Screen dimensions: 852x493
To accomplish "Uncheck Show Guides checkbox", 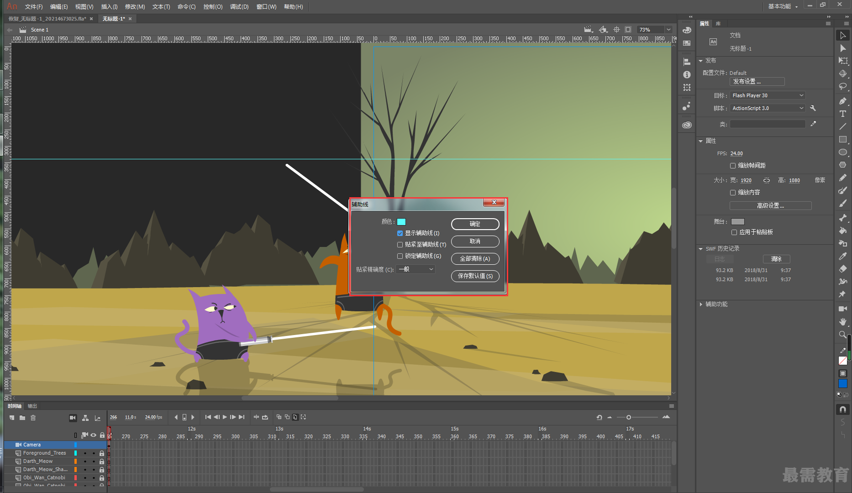I will [400, 233].
